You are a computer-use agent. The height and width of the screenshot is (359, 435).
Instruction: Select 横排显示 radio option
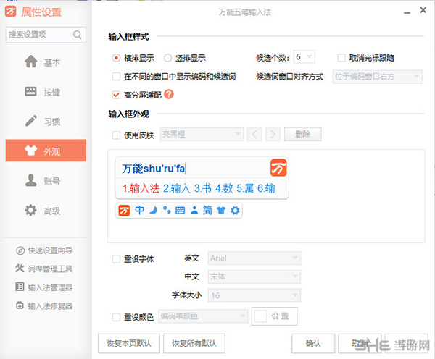(116, 58)
